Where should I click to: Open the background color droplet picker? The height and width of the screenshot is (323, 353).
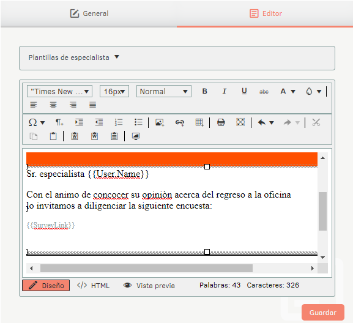click(313, 91)
